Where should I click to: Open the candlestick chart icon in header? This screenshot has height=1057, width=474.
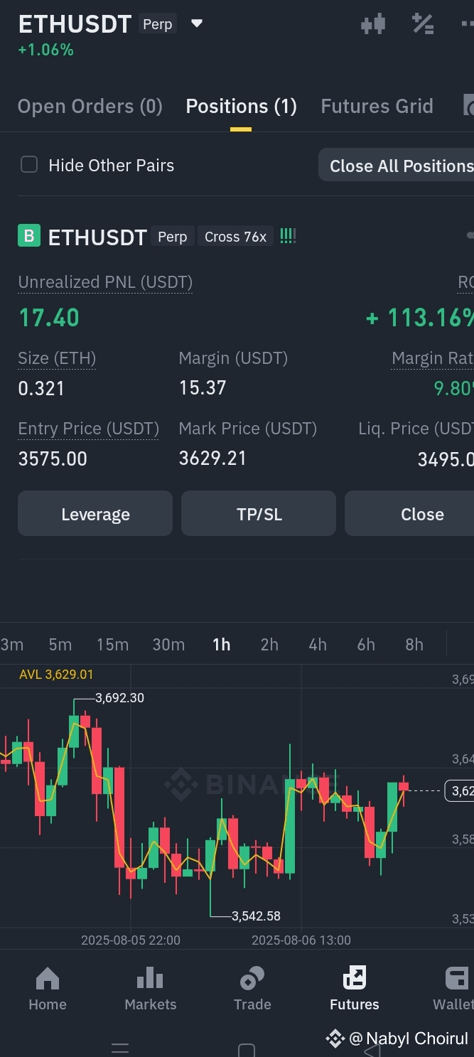[x=372, y=23]
